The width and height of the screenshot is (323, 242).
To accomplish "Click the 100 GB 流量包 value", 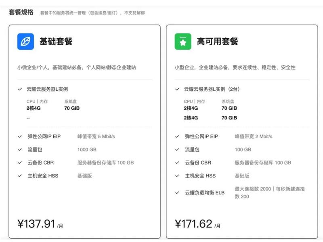I will click(243, 150).
